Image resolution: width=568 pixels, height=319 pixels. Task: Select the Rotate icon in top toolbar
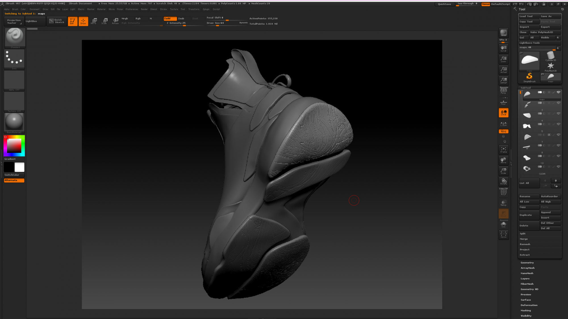point(115,21)
